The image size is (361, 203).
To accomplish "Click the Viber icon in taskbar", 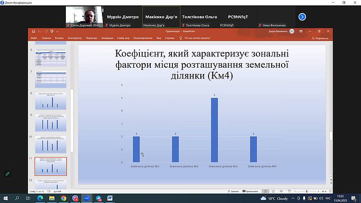I will pyautogui.click(x=75, y=198).
